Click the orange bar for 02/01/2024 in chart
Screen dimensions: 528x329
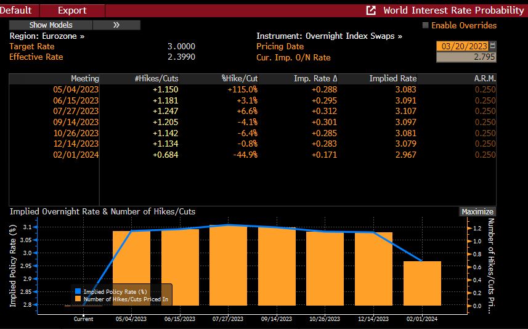pos(422,283)
